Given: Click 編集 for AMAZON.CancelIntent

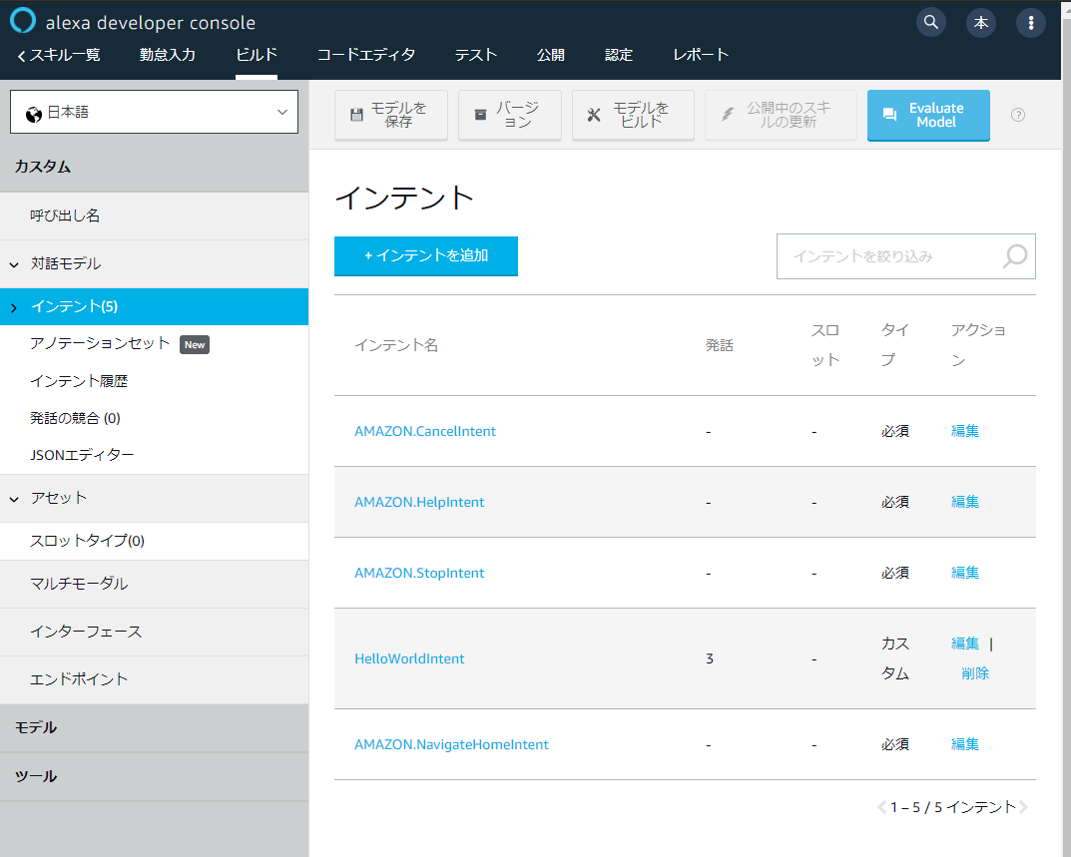Looking at the screenshot, I should tap(965, 432).
